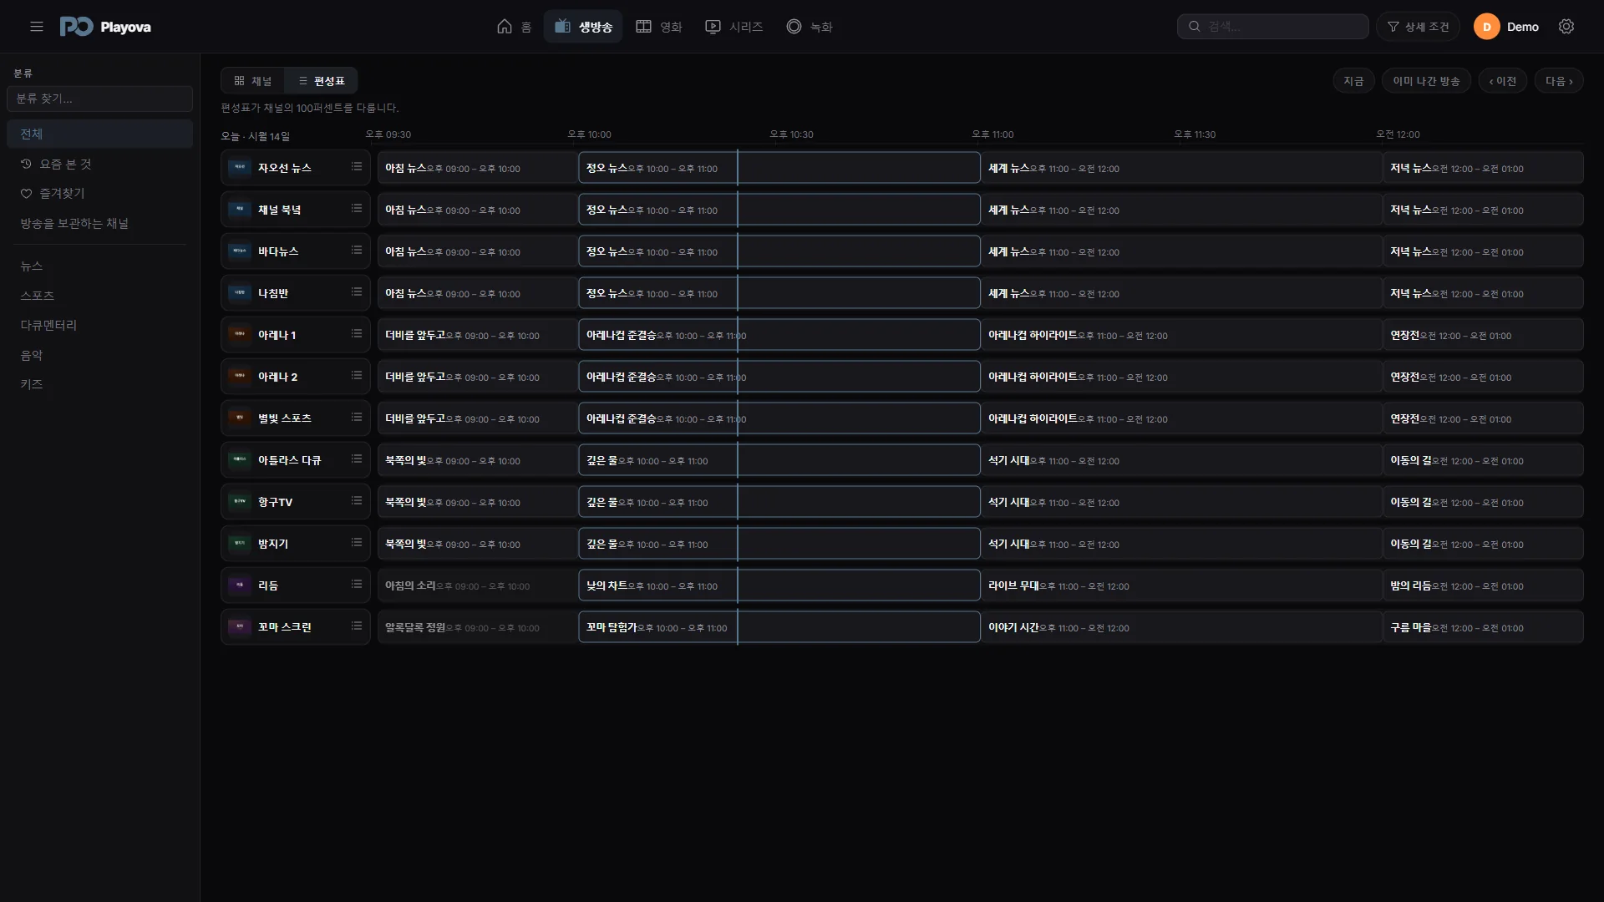The image size is (1604, 902).
Task: Open list icon for 아레나 1 channel
Action: [x=357, y=334]
